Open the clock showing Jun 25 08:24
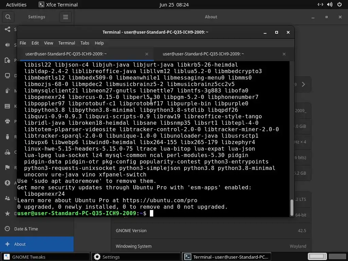Image resolution: width=348 pixels, height=261 pixels. [174, 5]
